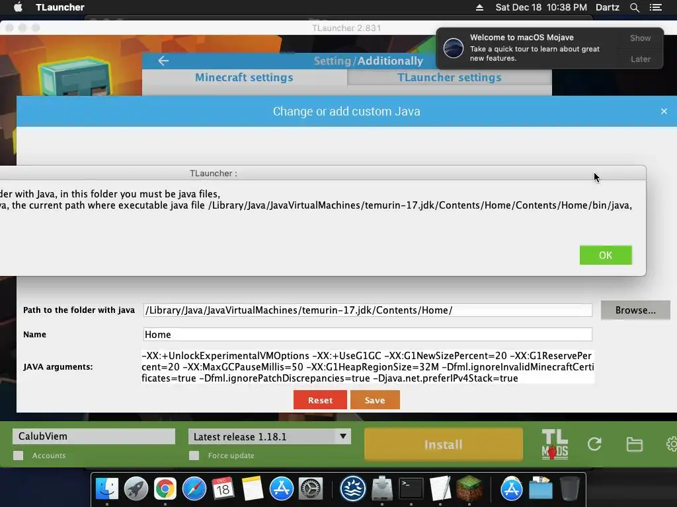This screenshot has height=507, width=677.
Task: Open Terminal from the Dock
Action: pos(411,489)
